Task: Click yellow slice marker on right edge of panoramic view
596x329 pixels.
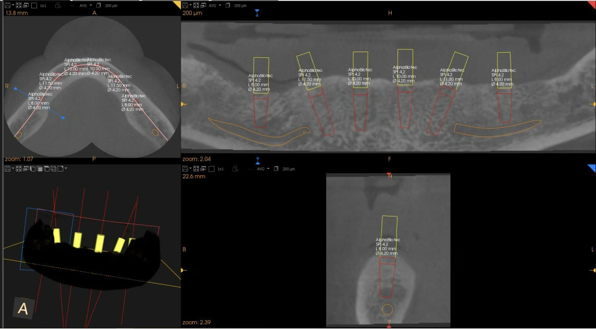Action: pyautogui.click(x=592, y=104)
